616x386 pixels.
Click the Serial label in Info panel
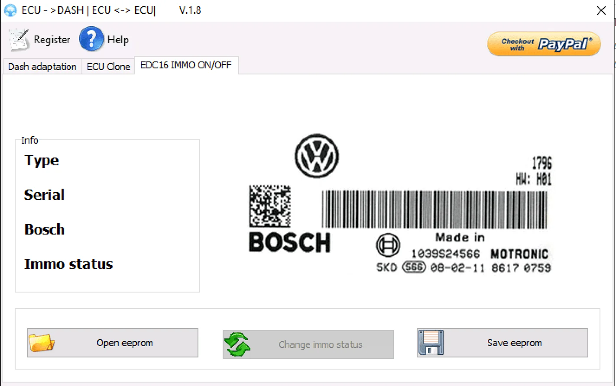point(45,195)
